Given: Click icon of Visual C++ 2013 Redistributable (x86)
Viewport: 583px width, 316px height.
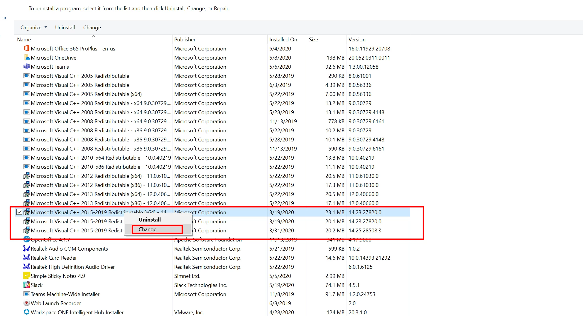Looking at the screenshot, I should pos(26,203).
